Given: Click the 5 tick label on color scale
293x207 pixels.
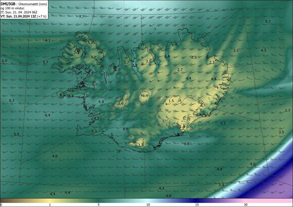Looking at the screenshot, I should 98,205.
